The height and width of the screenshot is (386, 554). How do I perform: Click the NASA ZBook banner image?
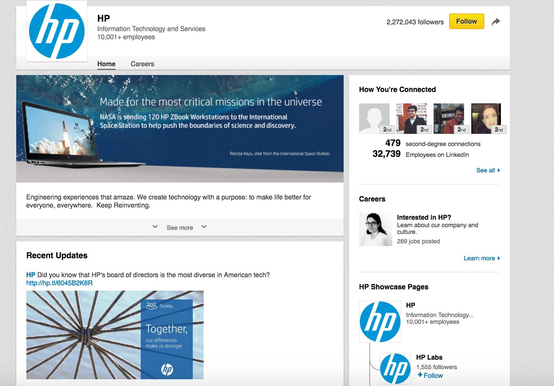[x=180, y=128]
